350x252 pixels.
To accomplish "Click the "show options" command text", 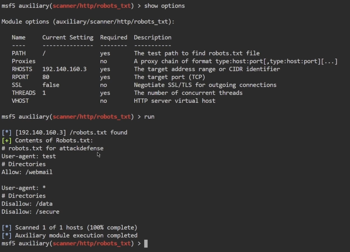I will tap(164, 6).
